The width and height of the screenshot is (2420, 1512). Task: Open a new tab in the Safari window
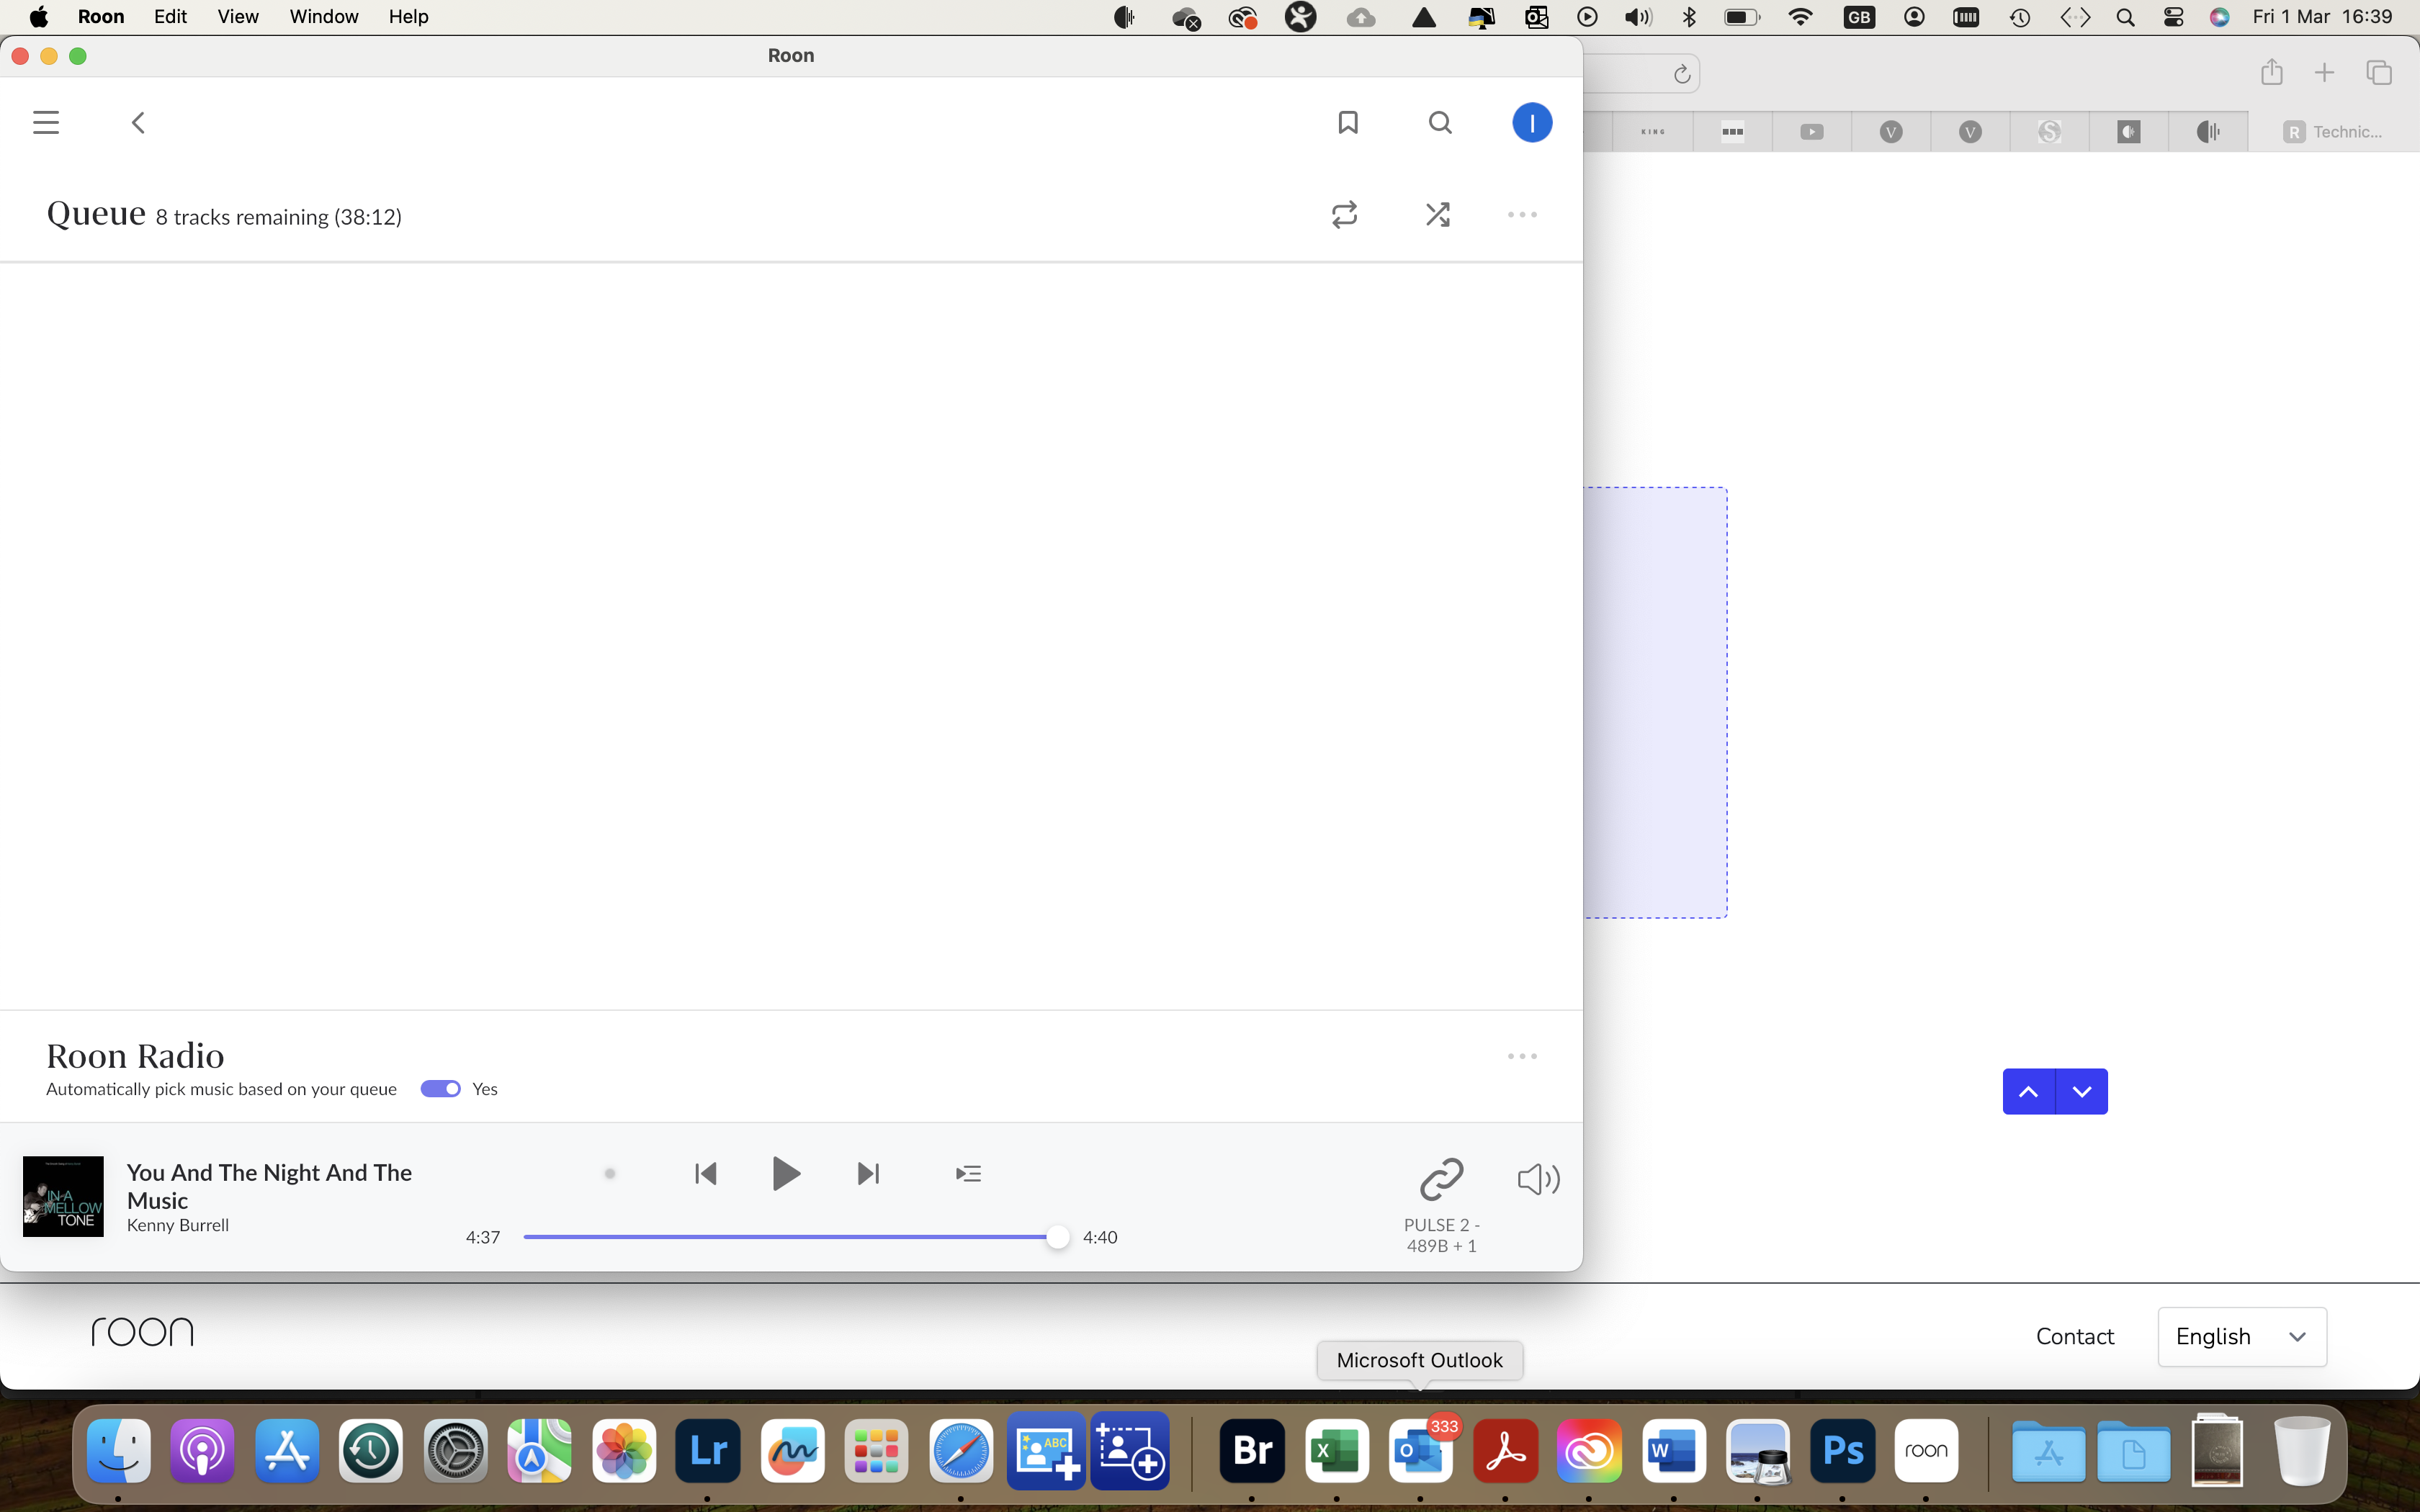pos(2325,73)
